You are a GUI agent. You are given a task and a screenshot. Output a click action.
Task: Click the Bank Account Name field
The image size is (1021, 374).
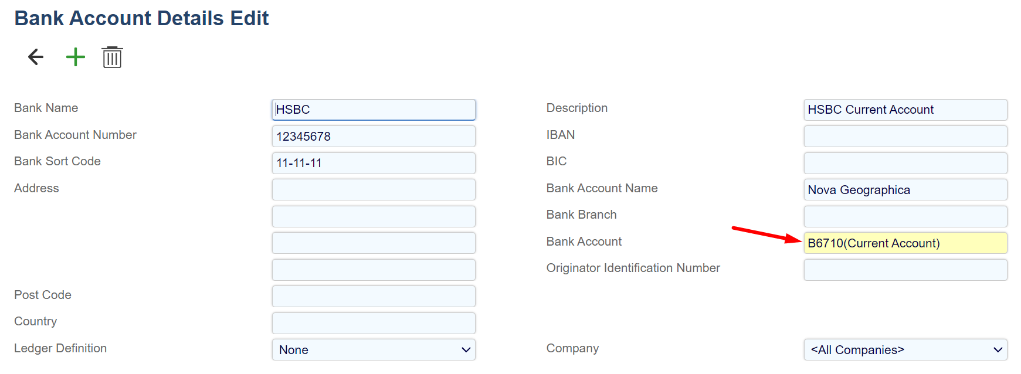point(905,190)
